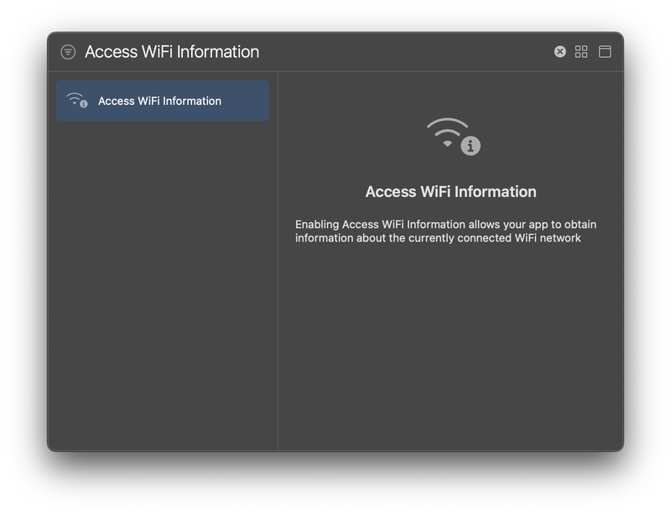Clear the search text with the x button

[559, 52]
